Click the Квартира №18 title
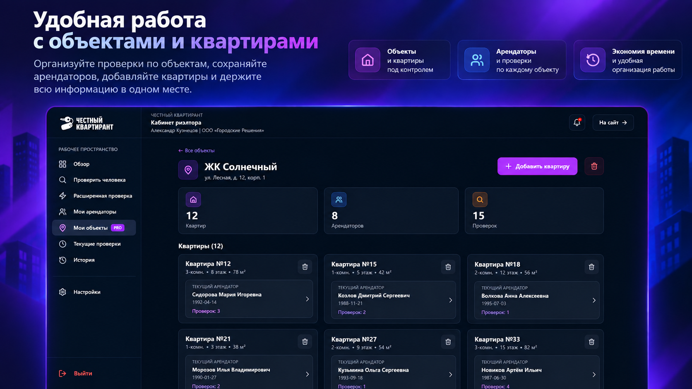The image size is (692, 389). pos(497,264)
